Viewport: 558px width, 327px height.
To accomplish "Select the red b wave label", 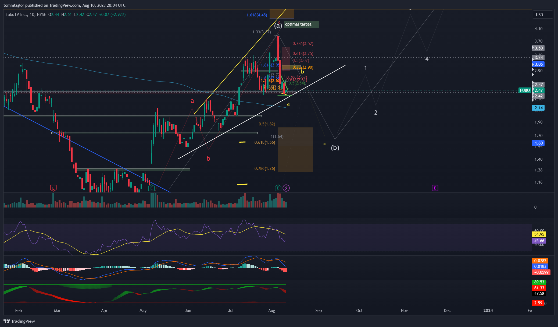I will (x=208, y=159).
